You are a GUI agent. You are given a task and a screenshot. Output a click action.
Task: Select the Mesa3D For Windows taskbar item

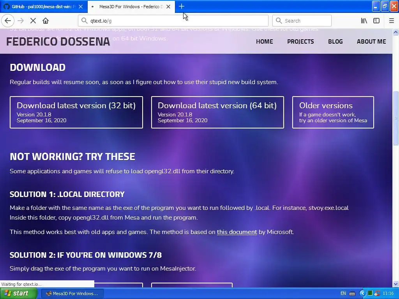coord(72,294)
